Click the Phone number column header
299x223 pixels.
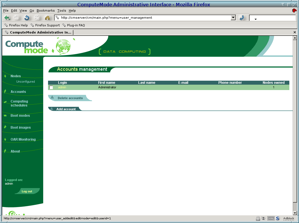pos(230,83)
